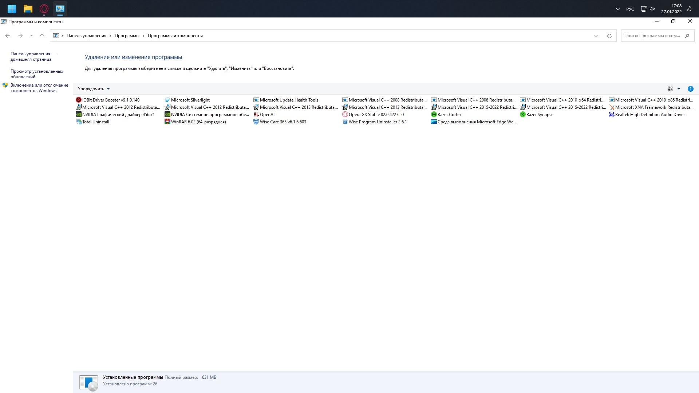Select Microsoft Visual C++ 2010 x64 Redistributable
699x393 pixels.
tap(562, 100)
